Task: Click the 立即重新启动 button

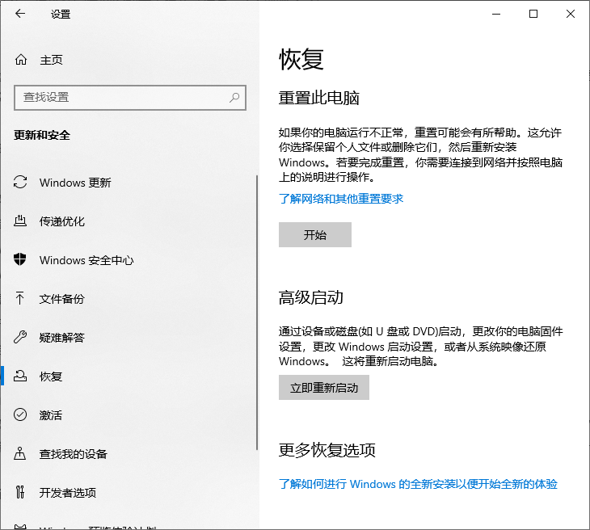Action: [x=324, y=388]
